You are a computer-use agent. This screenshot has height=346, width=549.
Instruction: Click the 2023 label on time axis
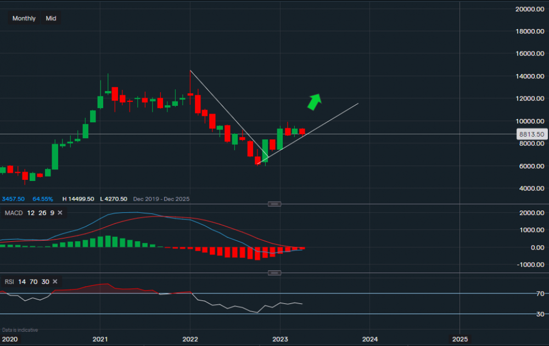(x=280, y=339)
